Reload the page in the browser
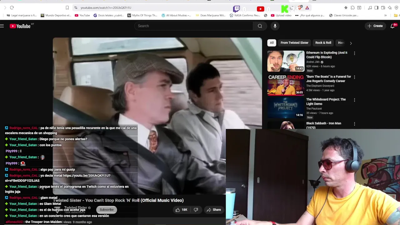 click(x=12, y=7)
